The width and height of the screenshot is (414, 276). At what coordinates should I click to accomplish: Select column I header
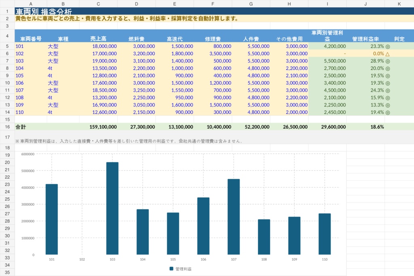(x=327, y=4)
